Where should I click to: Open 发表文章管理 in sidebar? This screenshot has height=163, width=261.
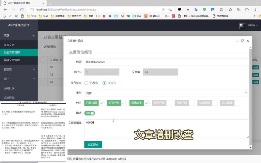[19, 52]
